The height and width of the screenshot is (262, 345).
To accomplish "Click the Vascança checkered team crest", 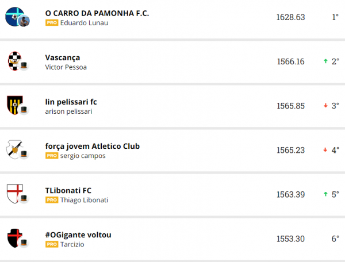I will pyautogui.click(x=15, y=61).
